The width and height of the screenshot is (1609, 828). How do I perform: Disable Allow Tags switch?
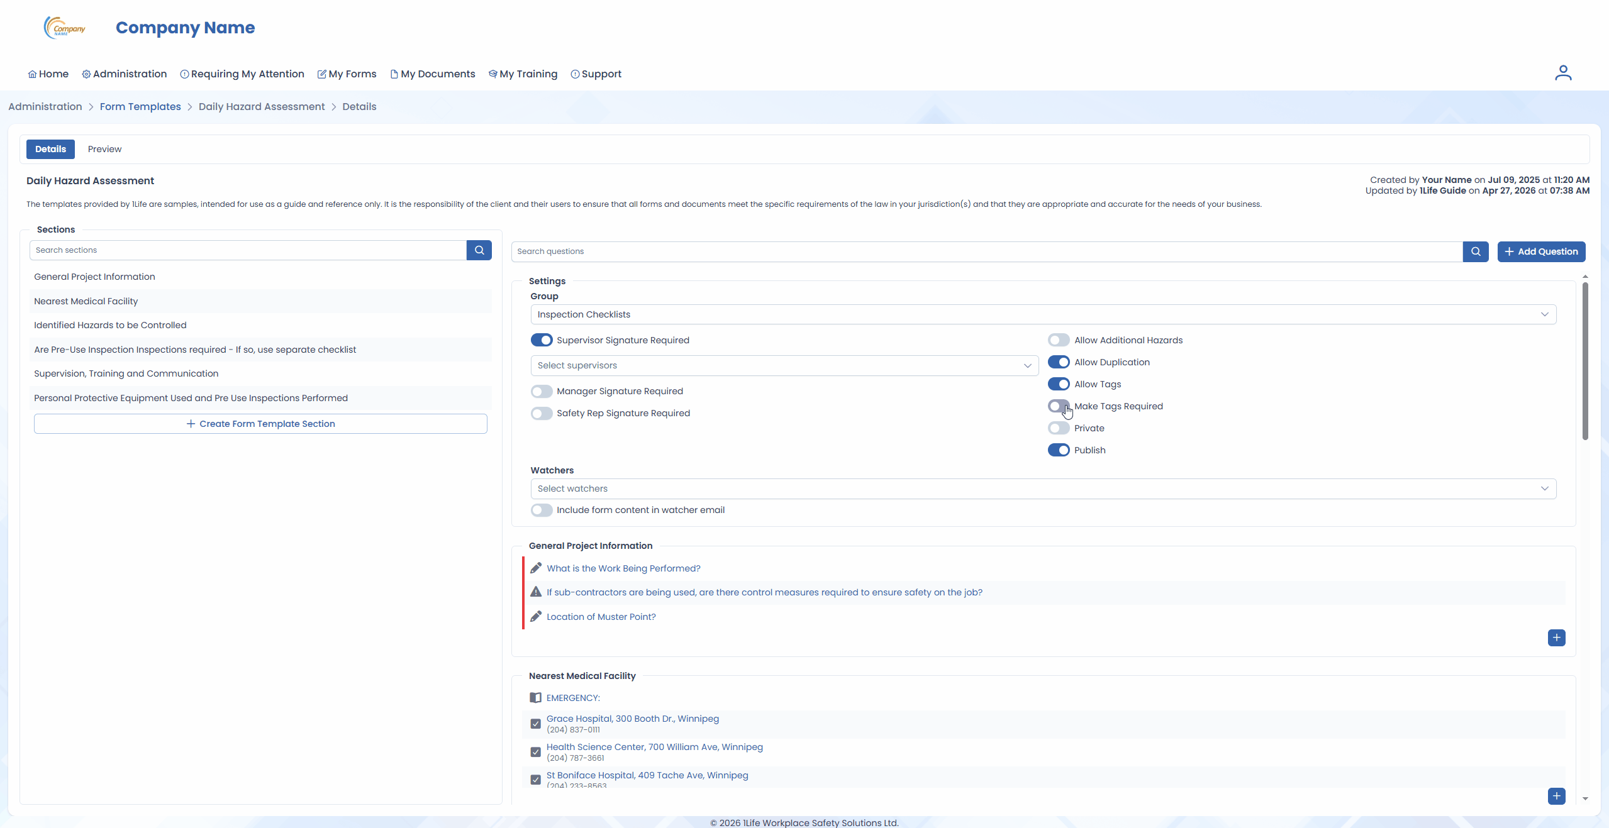[x=1059, y=384]
